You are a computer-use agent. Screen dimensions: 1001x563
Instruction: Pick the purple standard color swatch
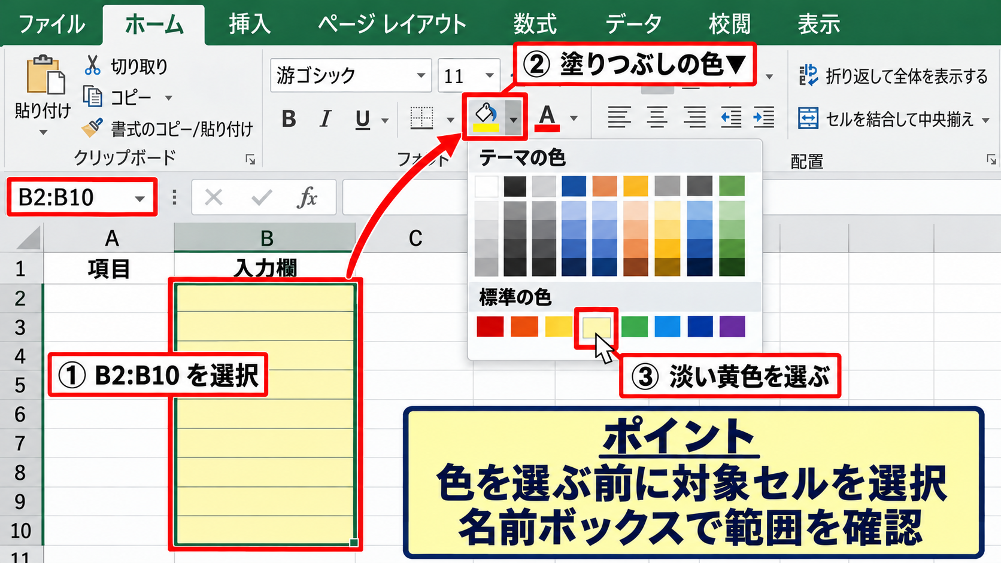(x=732, y=327)
